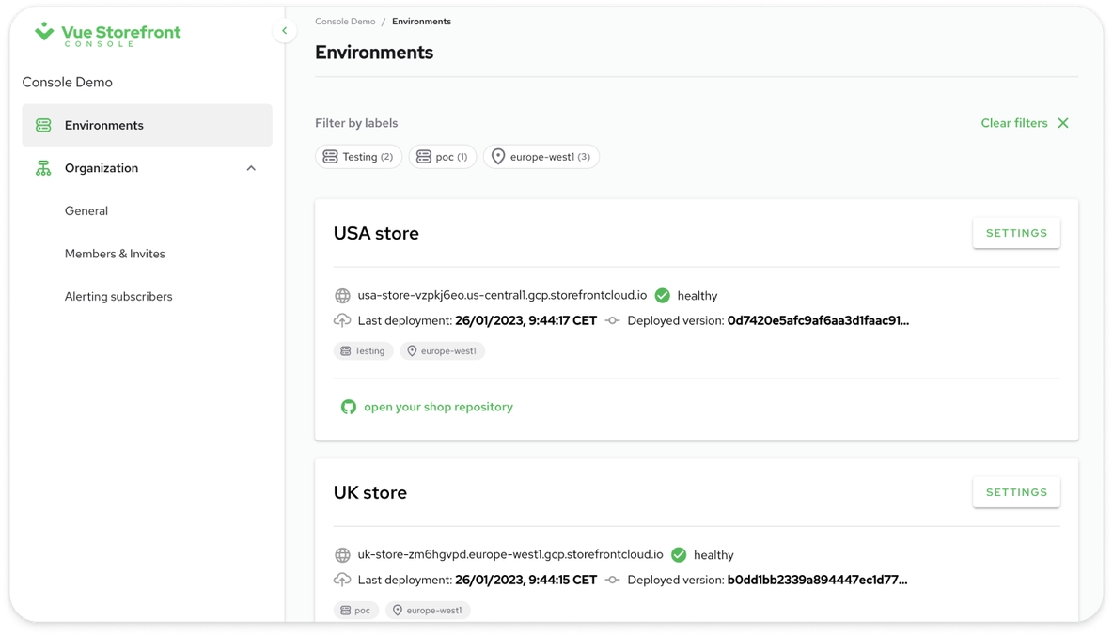Click europe-west1 tag on UK store
The image size is (1113, 635).
[x=428, y=611]
